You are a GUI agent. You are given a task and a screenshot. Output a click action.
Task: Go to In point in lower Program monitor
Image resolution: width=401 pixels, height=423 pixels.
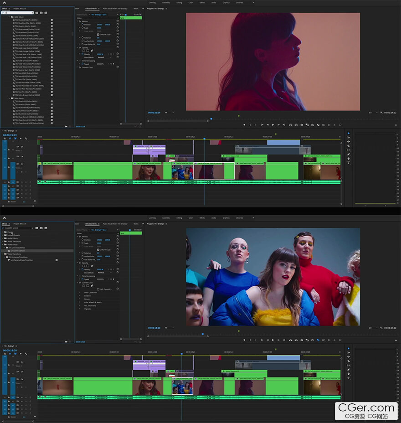pos(262,340)
